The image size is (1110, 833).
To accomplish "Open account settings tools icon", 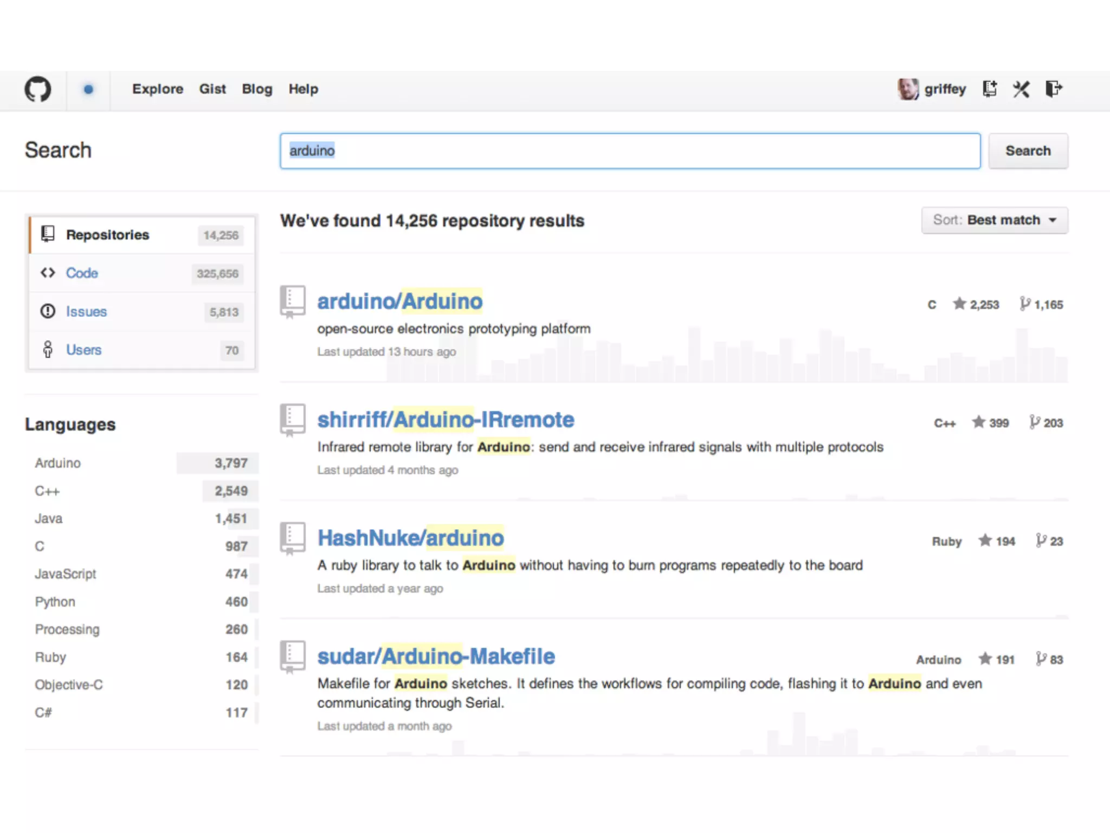I will point(1021,89).
